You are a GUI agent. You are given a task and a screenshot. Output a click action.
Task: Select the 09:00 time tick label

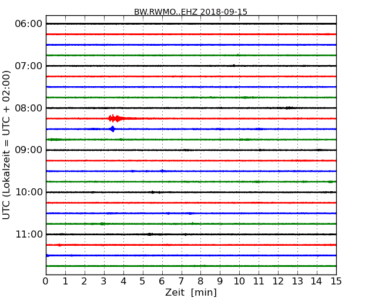(x=29, y=150)
